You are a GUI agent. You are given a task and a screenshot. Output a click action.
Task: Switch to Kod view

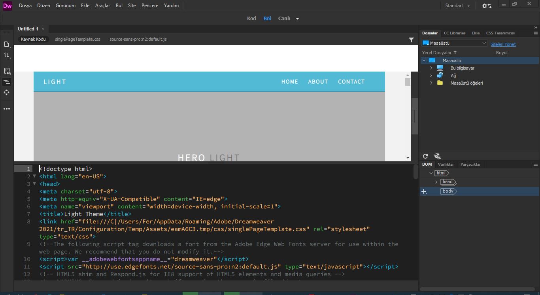tap(251, 19)
